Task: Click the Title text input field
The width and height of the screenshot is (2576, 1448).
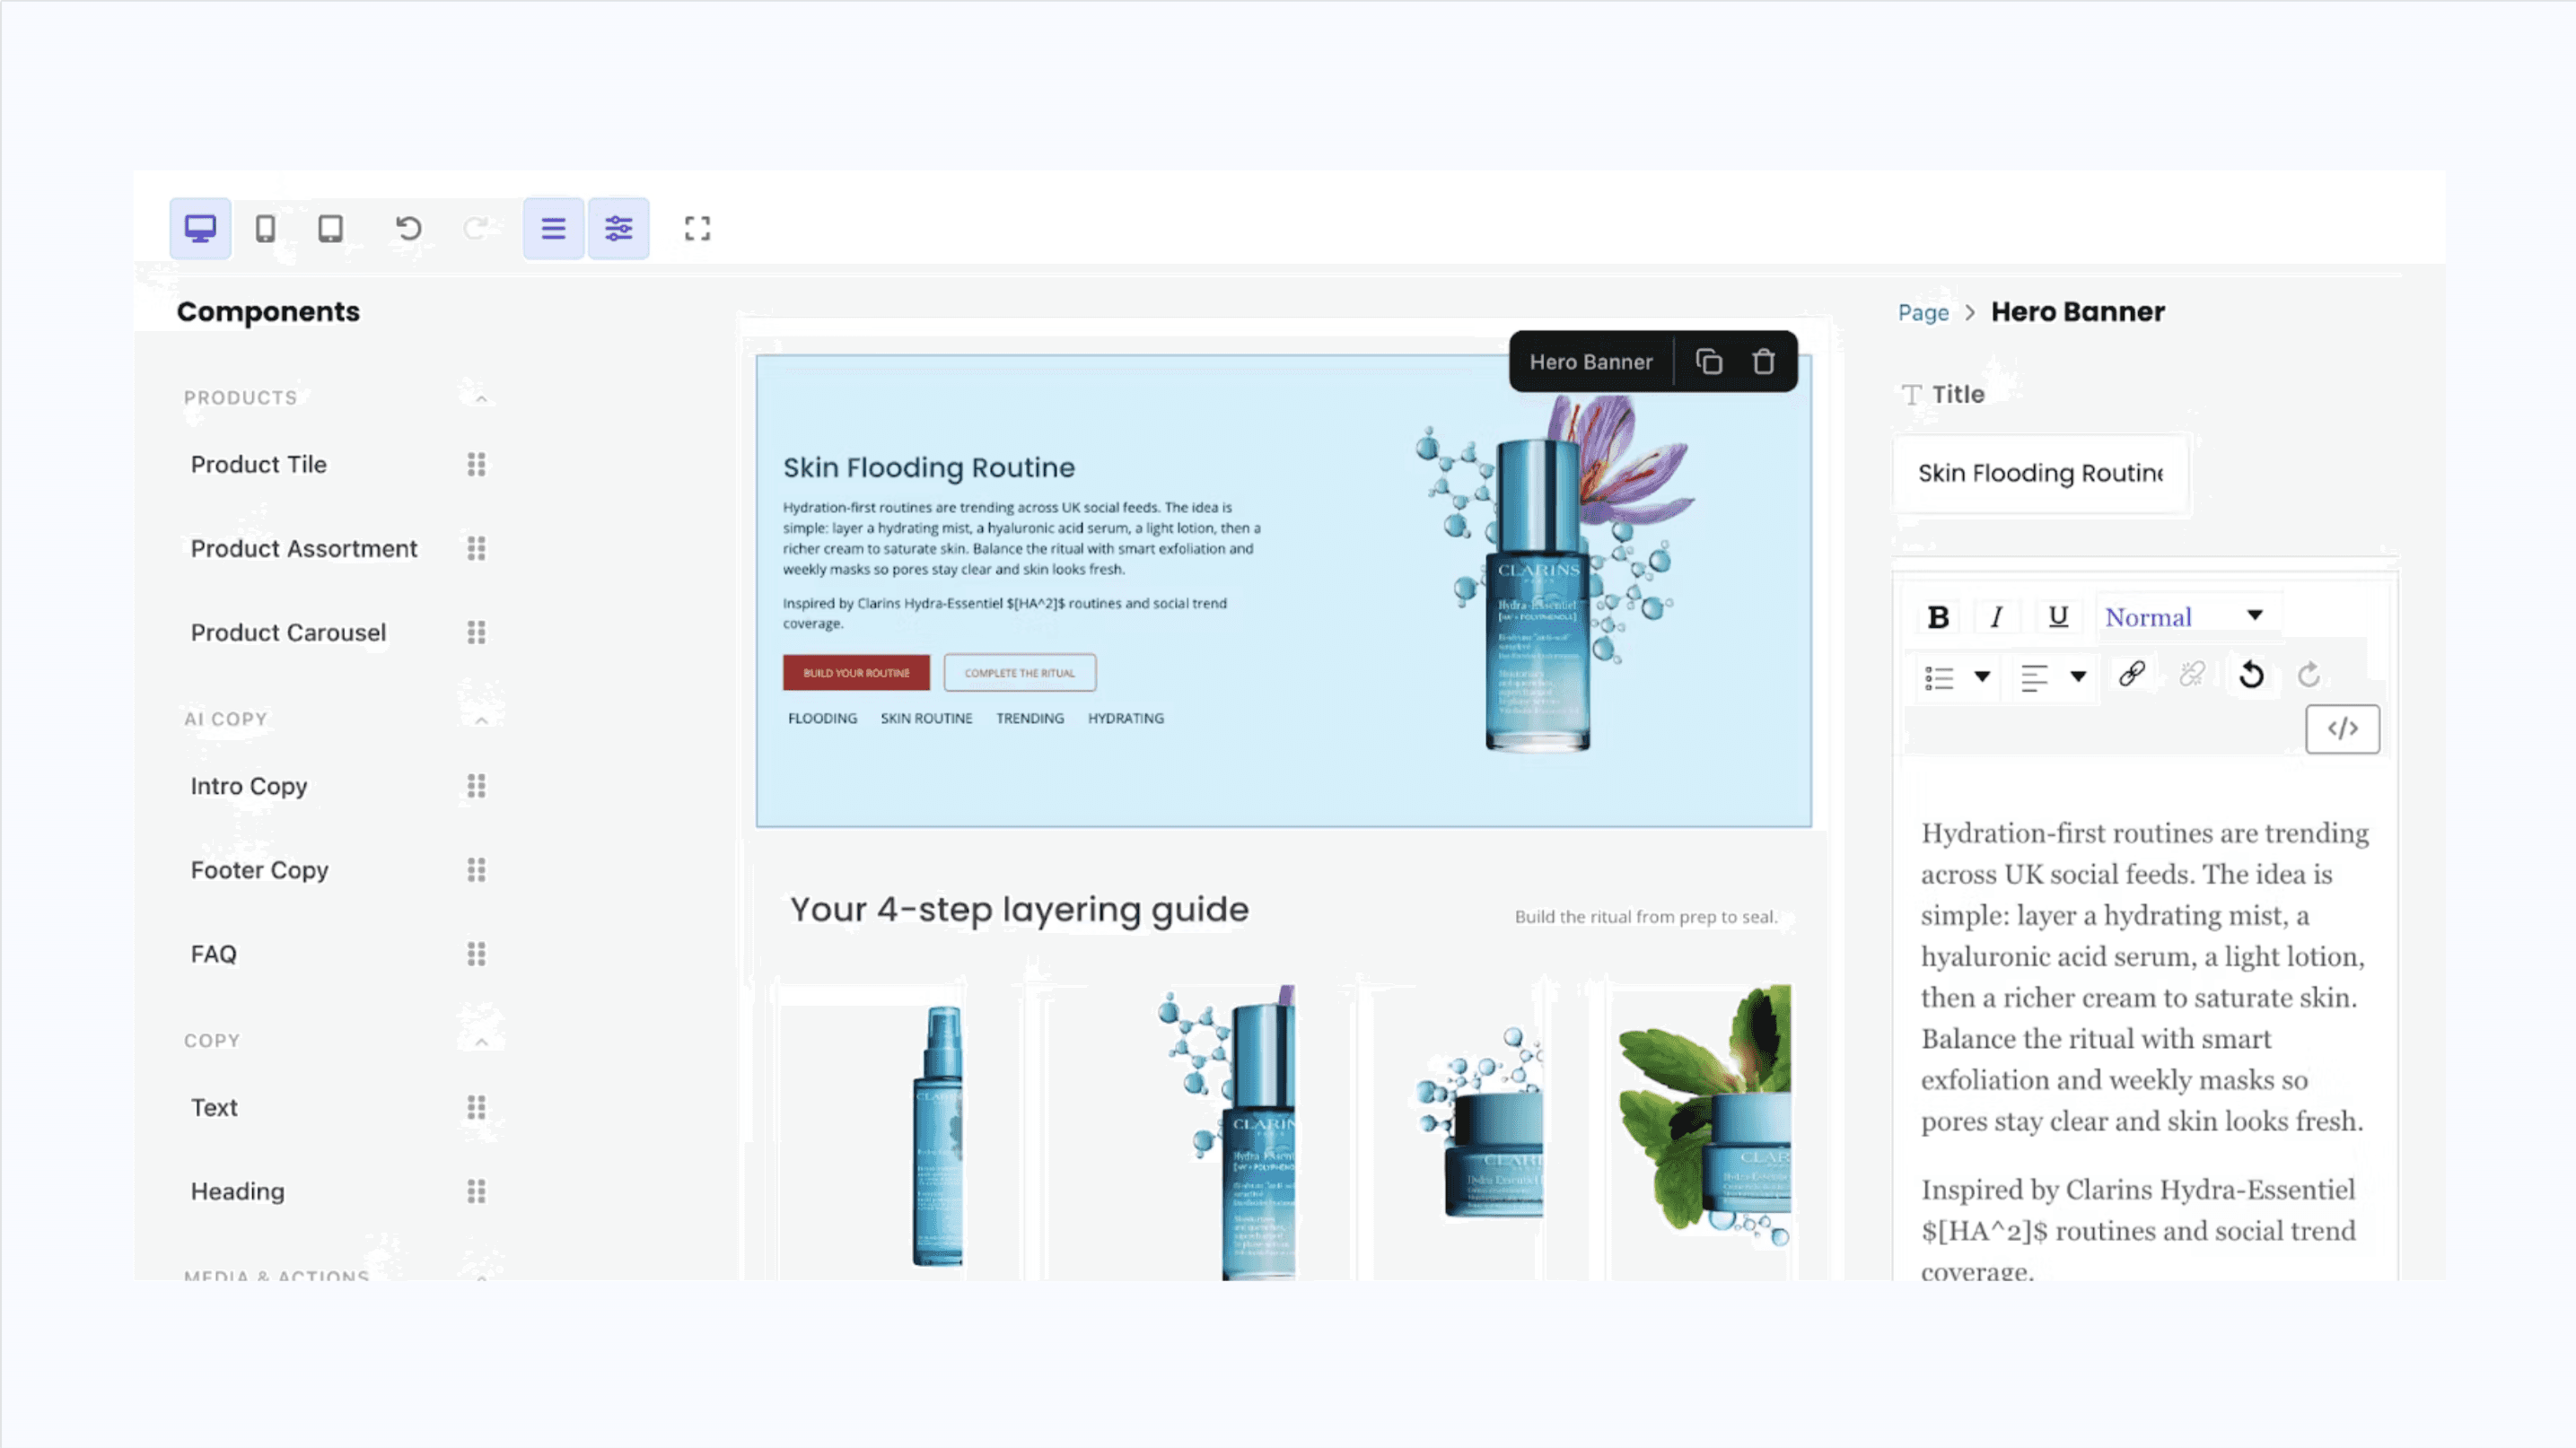Action: [2040, 474]
